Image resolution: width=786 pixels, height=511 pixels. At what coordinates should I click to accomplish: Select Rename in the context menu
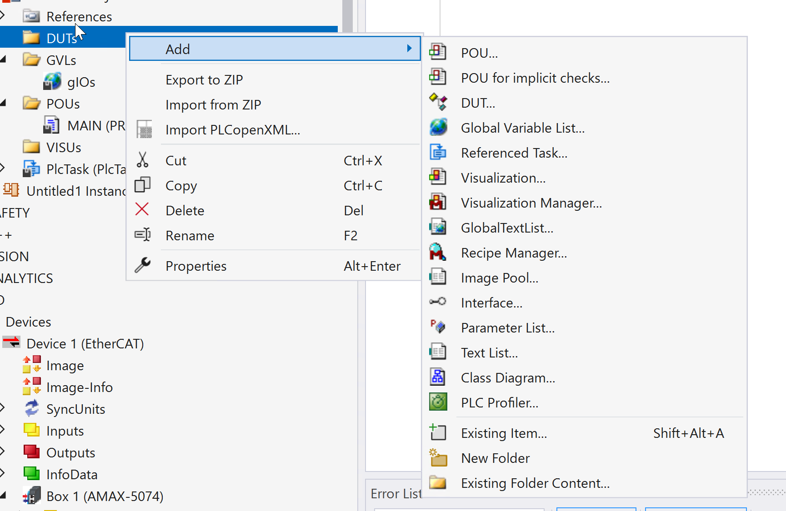tap(190, 236)
